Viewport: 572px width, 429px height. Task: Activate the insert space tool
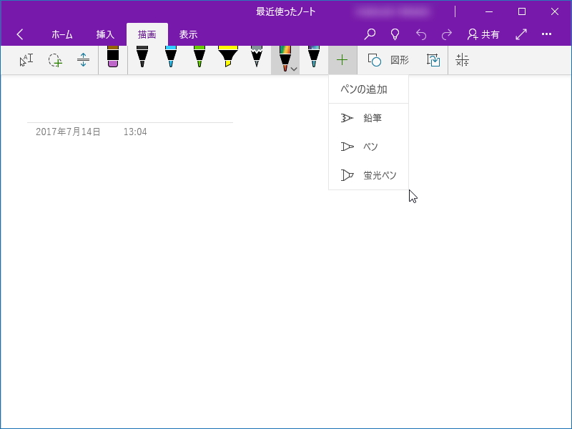[x=84, y=60]
